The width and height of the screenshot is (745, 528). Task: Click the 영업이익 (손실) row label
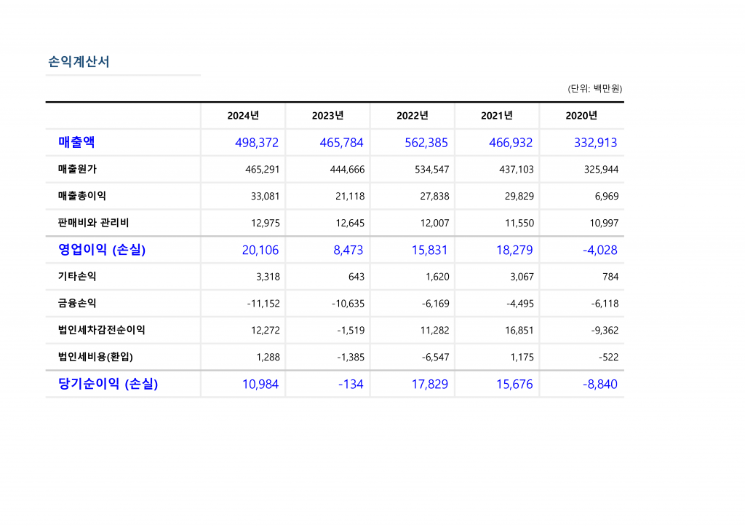coord(102,250)
